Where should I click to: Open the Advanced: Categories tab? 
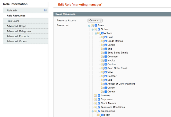(19, 31)
